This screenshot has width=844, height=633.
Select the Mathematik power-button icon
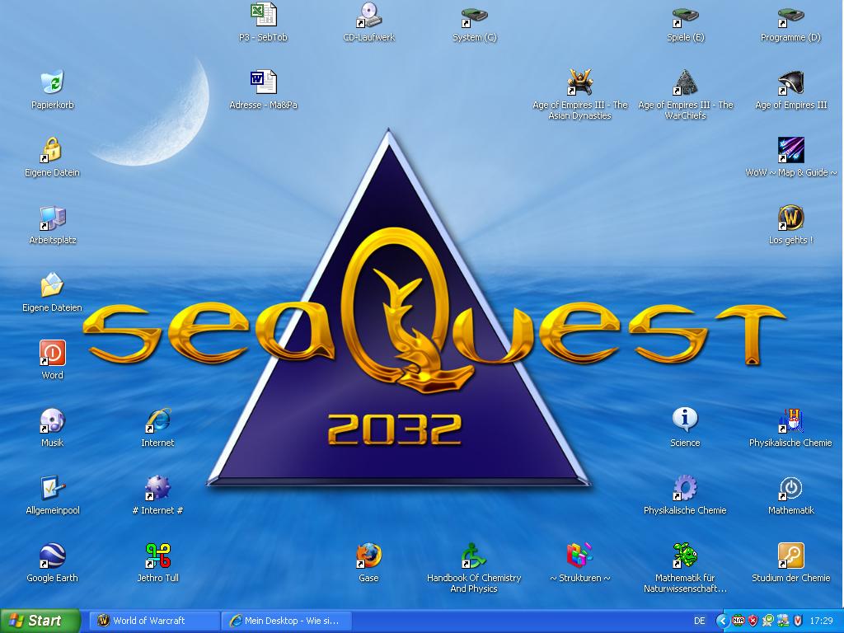point(790,489)
